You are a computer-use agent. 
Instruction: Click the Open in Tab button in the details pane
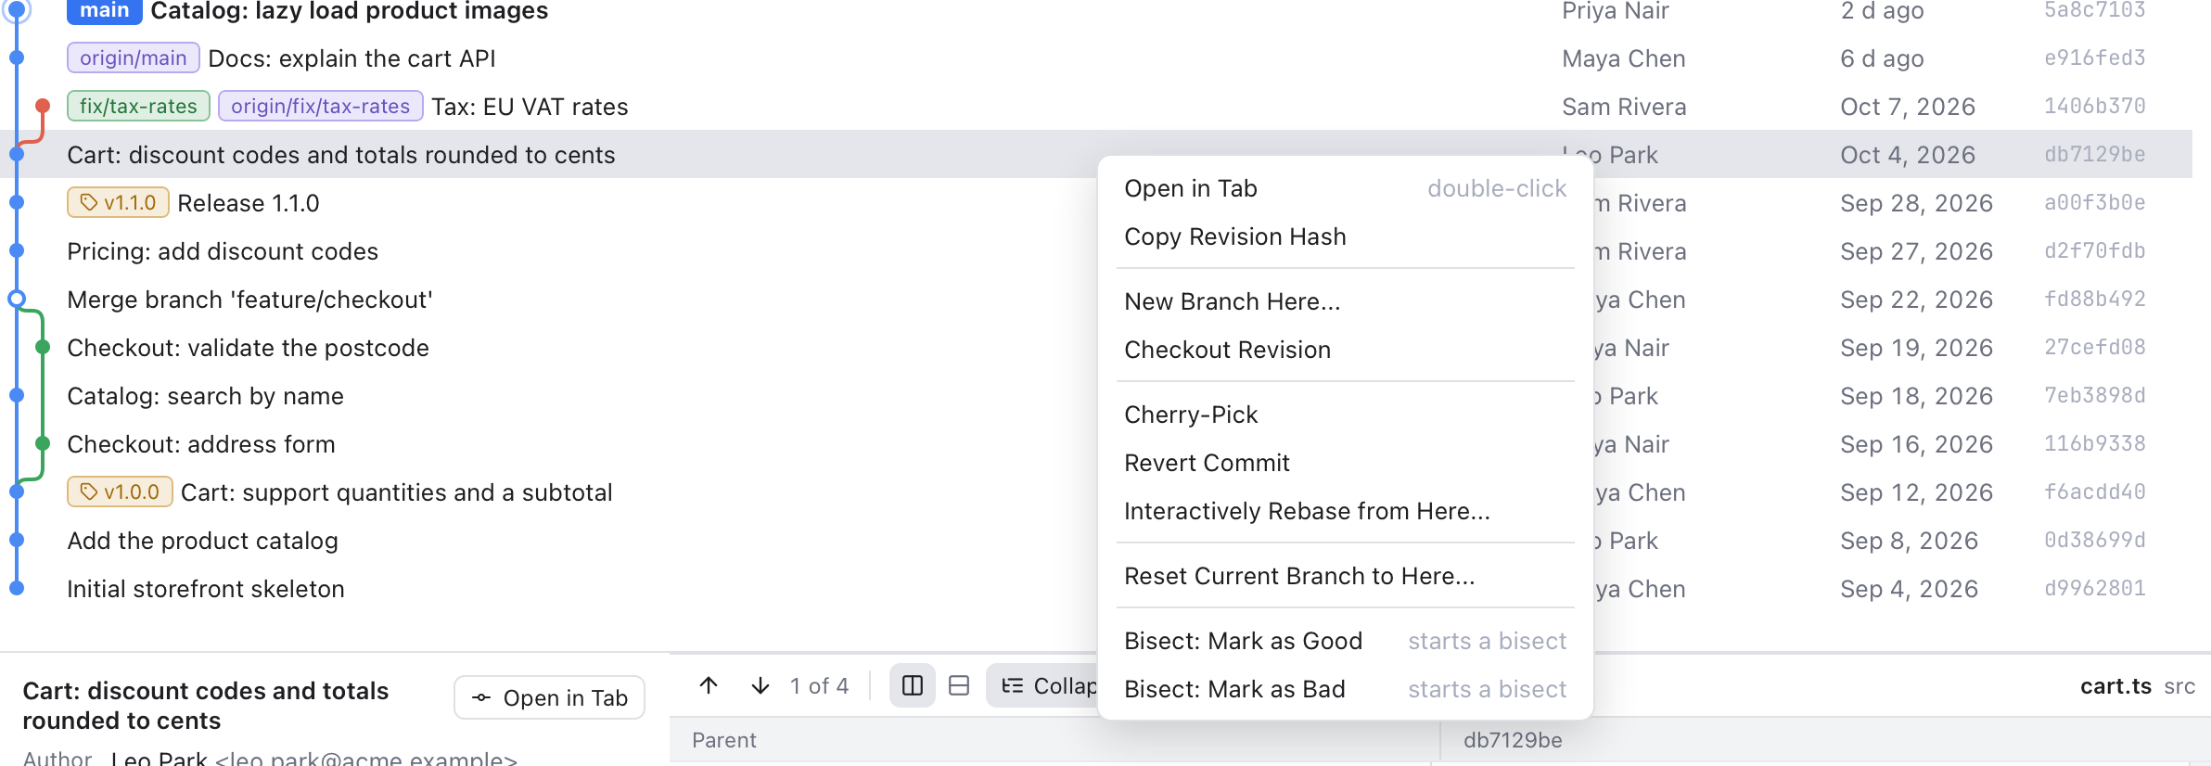point(549,697)
